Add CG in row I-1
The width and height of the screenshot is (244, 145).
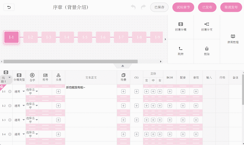click(136, 91)
